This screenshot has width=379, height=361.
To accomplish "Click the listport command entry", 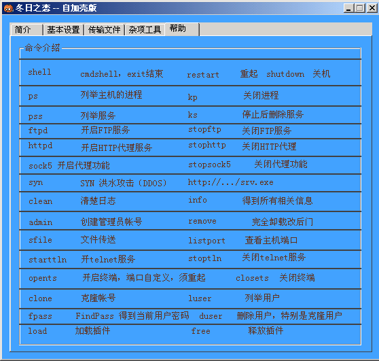I will click(x=206, y=241).
